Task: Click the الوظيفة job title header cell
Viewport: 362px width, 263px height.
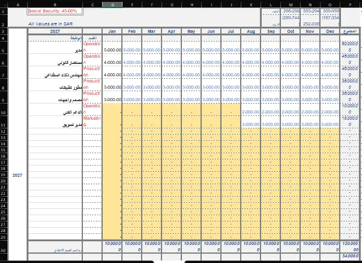Action: tap(55, 38)
